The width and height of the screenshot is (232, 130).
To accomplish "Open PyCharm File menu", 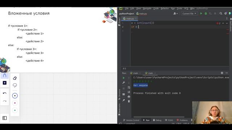I will [127, 9].
